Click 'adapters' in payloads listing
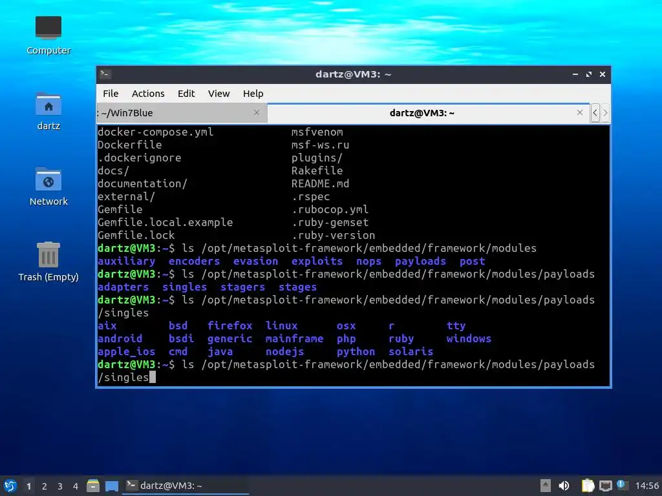 [123, 287]
